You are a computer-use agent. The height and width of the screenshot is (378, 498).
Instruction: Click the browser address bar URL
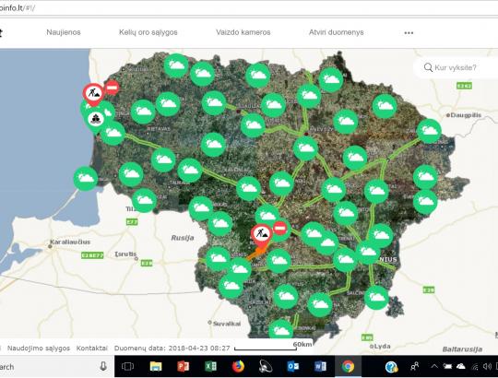18,8
